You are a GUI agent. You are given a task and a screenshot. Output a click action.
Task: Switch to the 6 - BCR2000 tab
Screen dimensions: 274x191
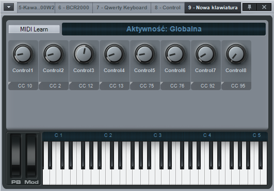coord(74,8)
